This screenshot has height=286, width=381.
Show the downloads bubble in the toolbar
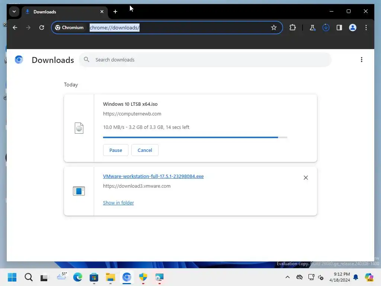326,28
